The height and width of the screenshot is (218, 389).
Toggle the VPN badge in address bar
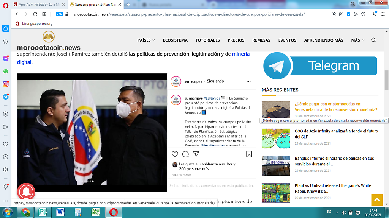pyautogui.click(x=59, y=14)
